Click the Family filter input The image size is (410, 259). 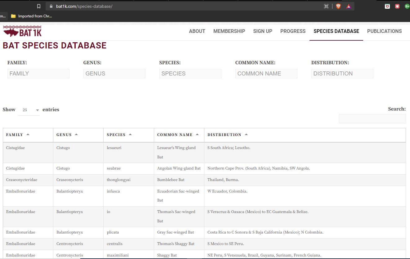pos(38,74)
